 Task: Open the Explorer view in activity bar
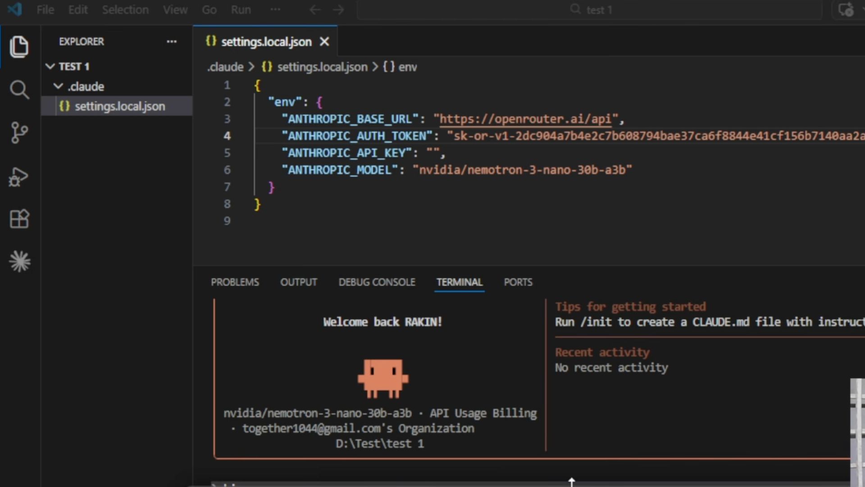(19, 47)
